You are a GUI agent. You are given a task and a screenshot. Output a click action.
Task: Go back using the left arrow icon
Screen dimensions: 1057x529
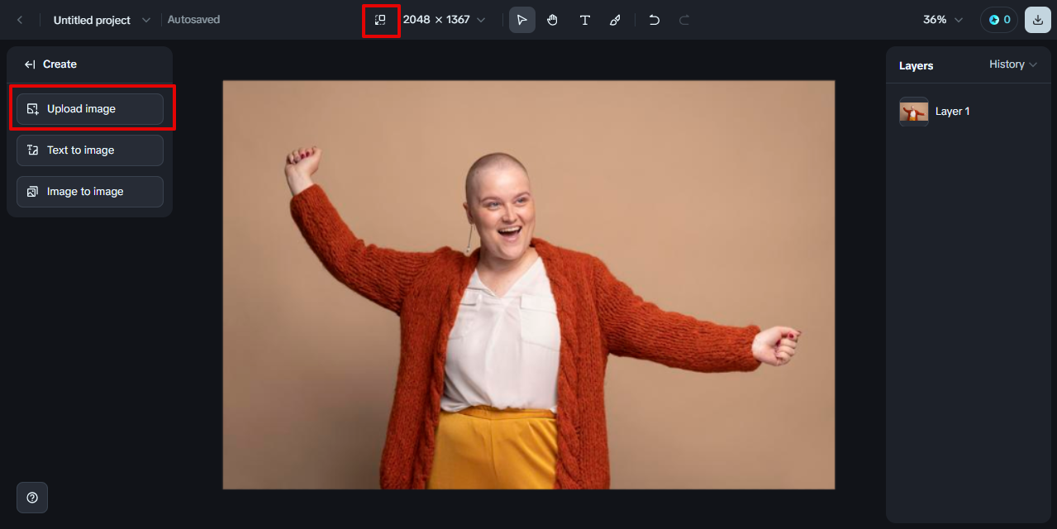pyautogui.click(x=20, y=20)
